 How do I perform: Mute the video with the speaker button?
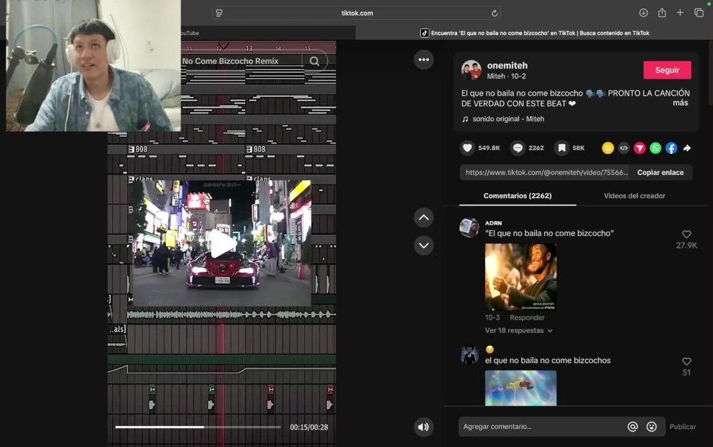pos(424,427)
